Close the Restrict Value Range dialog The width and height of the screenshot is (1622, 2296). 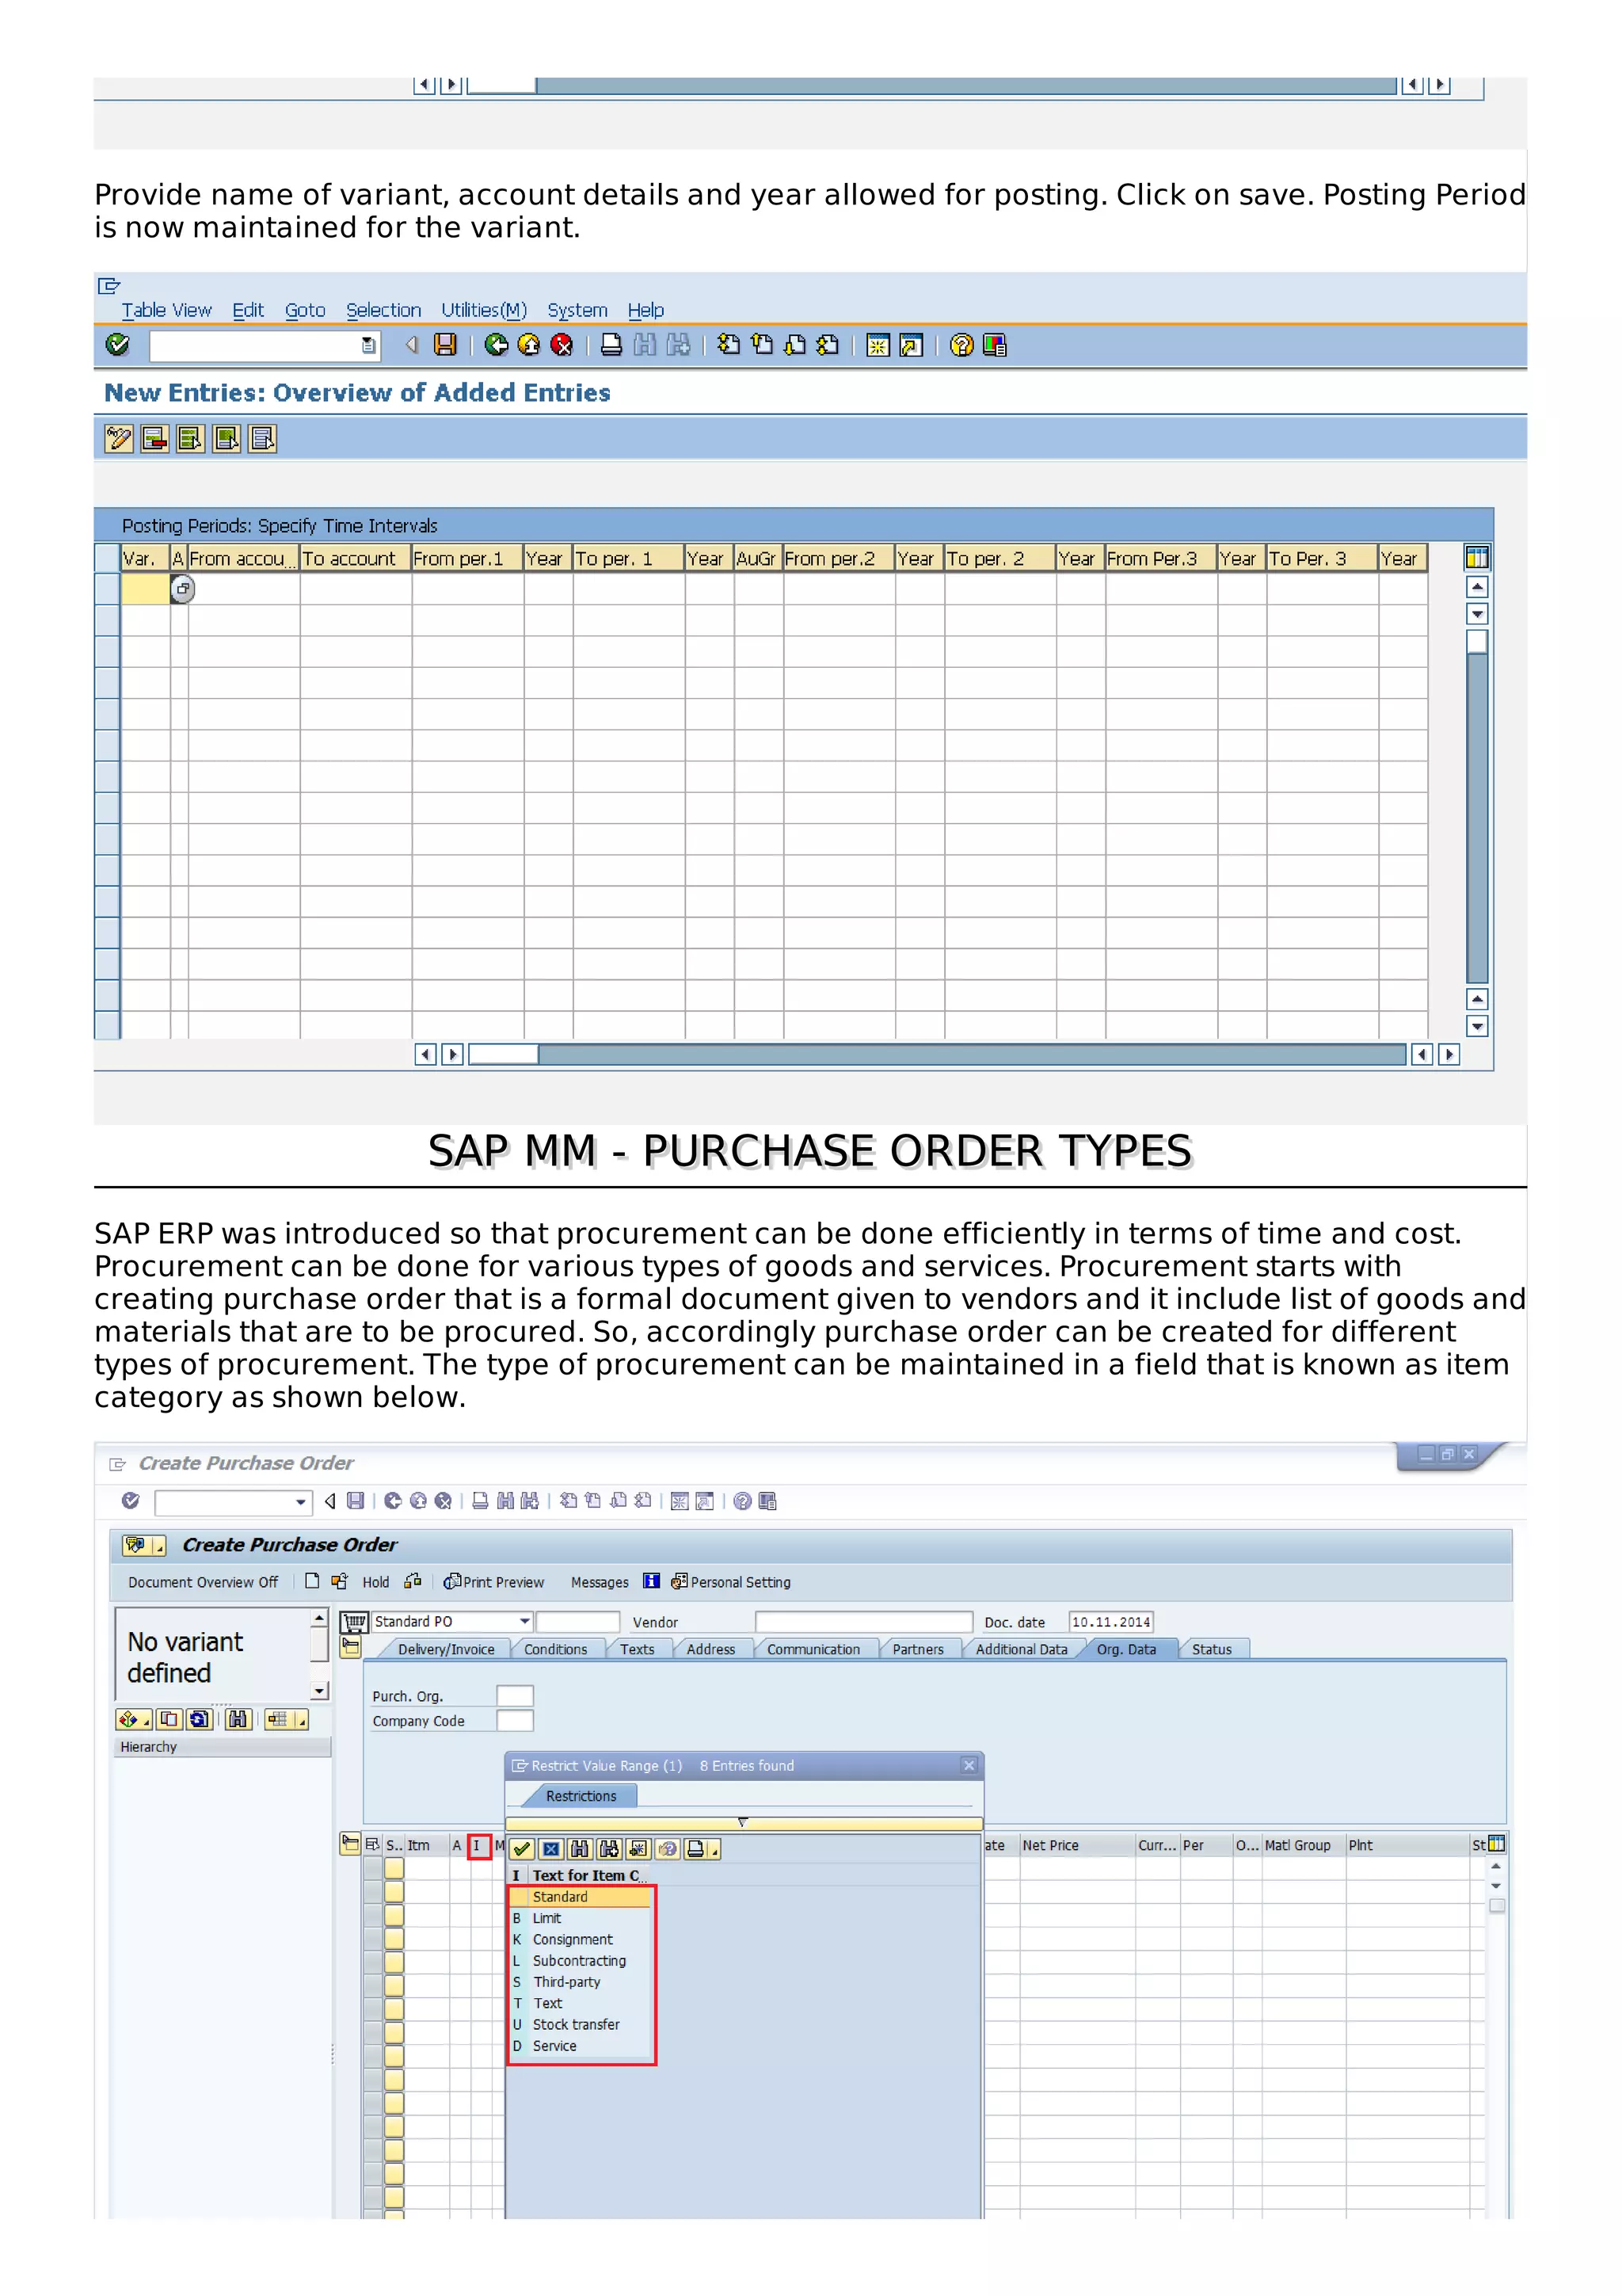click(x=969, y=1765)
